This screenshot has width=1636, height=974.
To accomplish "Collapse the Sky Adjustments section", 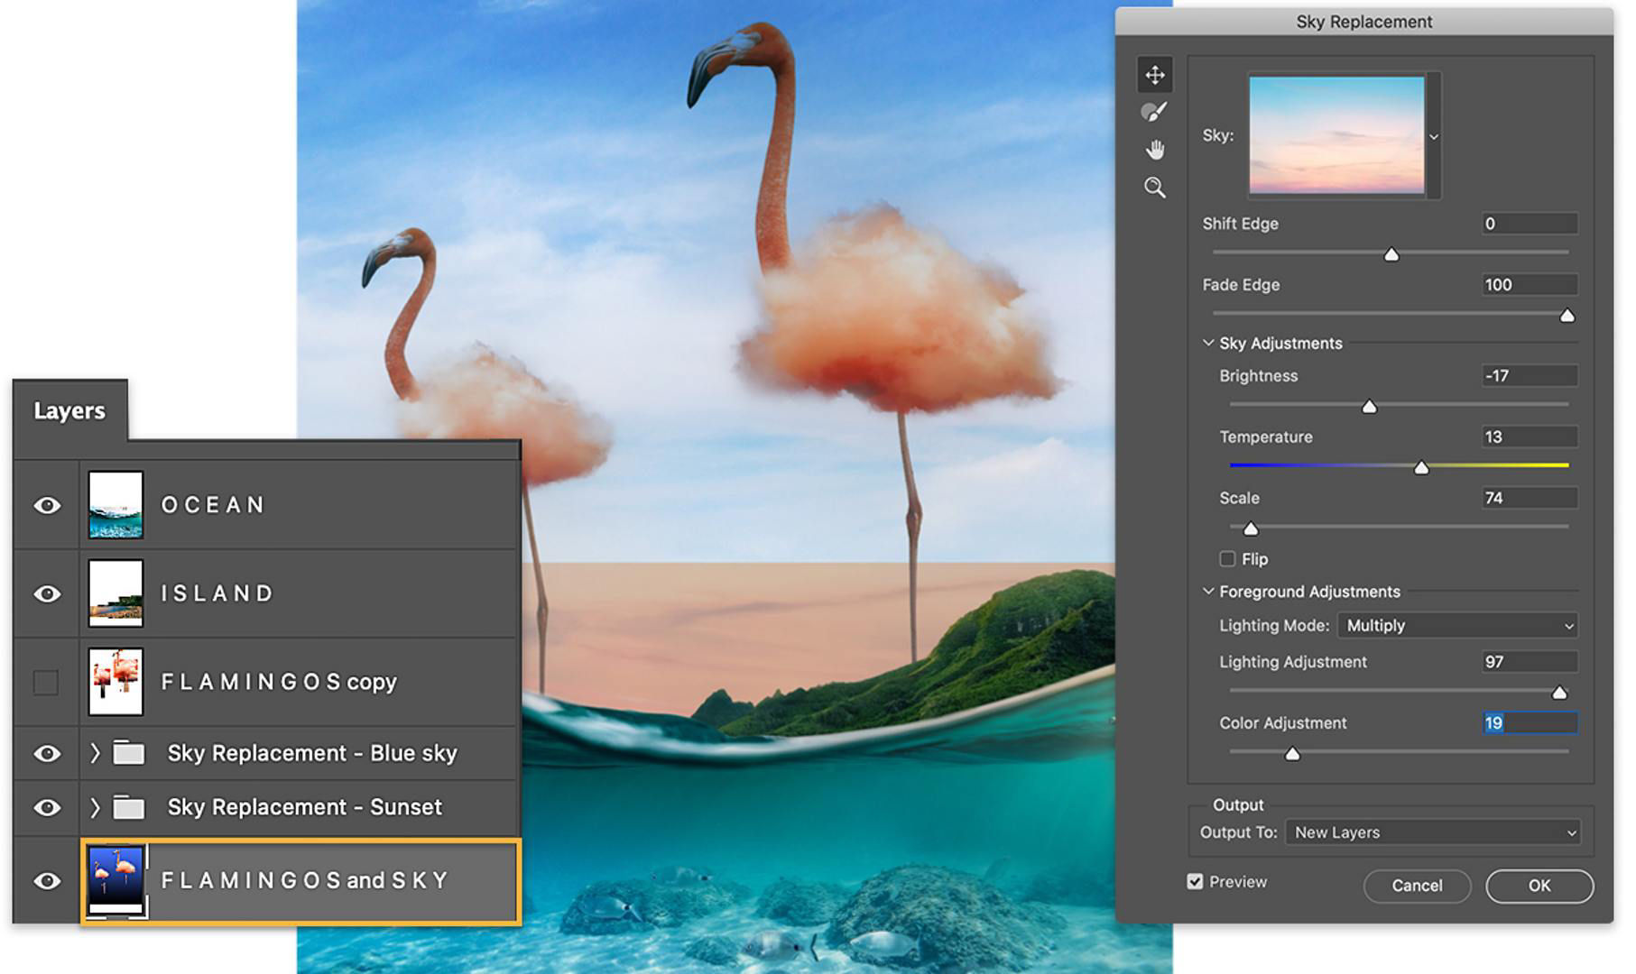I will point(1207,342).
